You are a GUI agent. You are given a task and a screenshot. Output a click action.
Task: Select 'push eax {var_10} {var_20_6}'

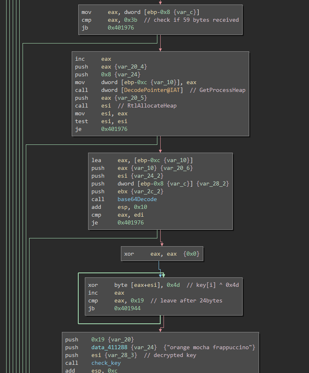142,168
